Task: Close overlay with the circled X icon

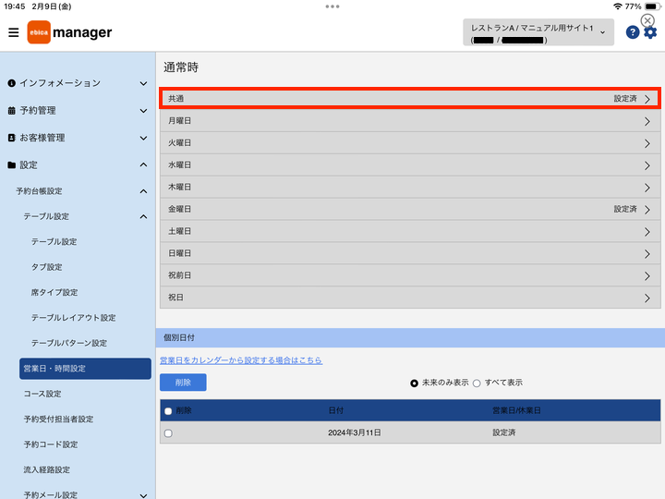Action: pos(647,20)
